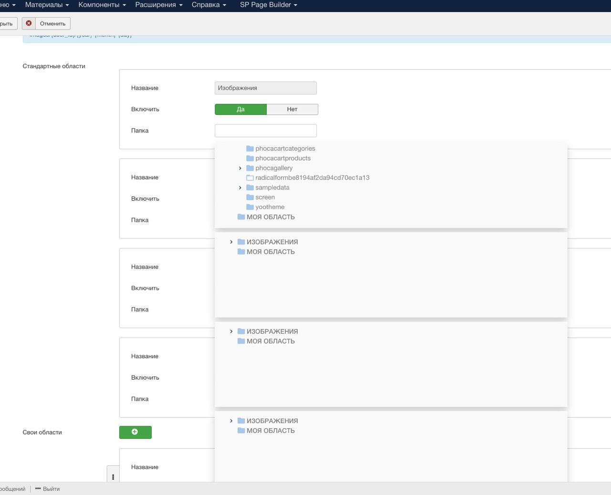Viewport: 611px width, 495px height.
Task: Select the yootheme folder name
Action: pyautogui.click(x=270, y=207)
